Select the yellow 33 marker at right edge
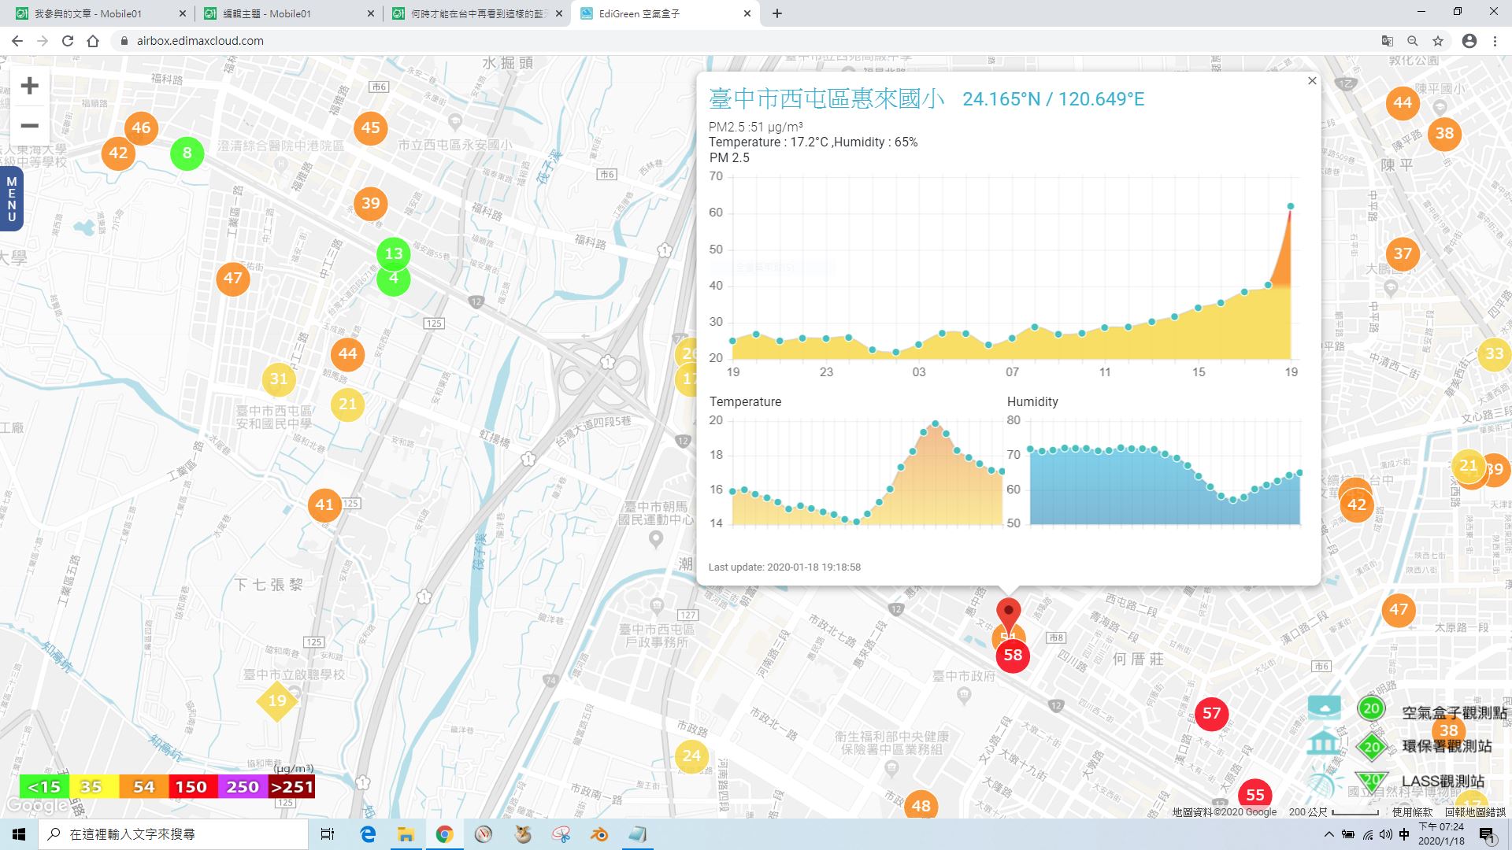The height and width of the screenshot is (850, 1512). 1494,353
